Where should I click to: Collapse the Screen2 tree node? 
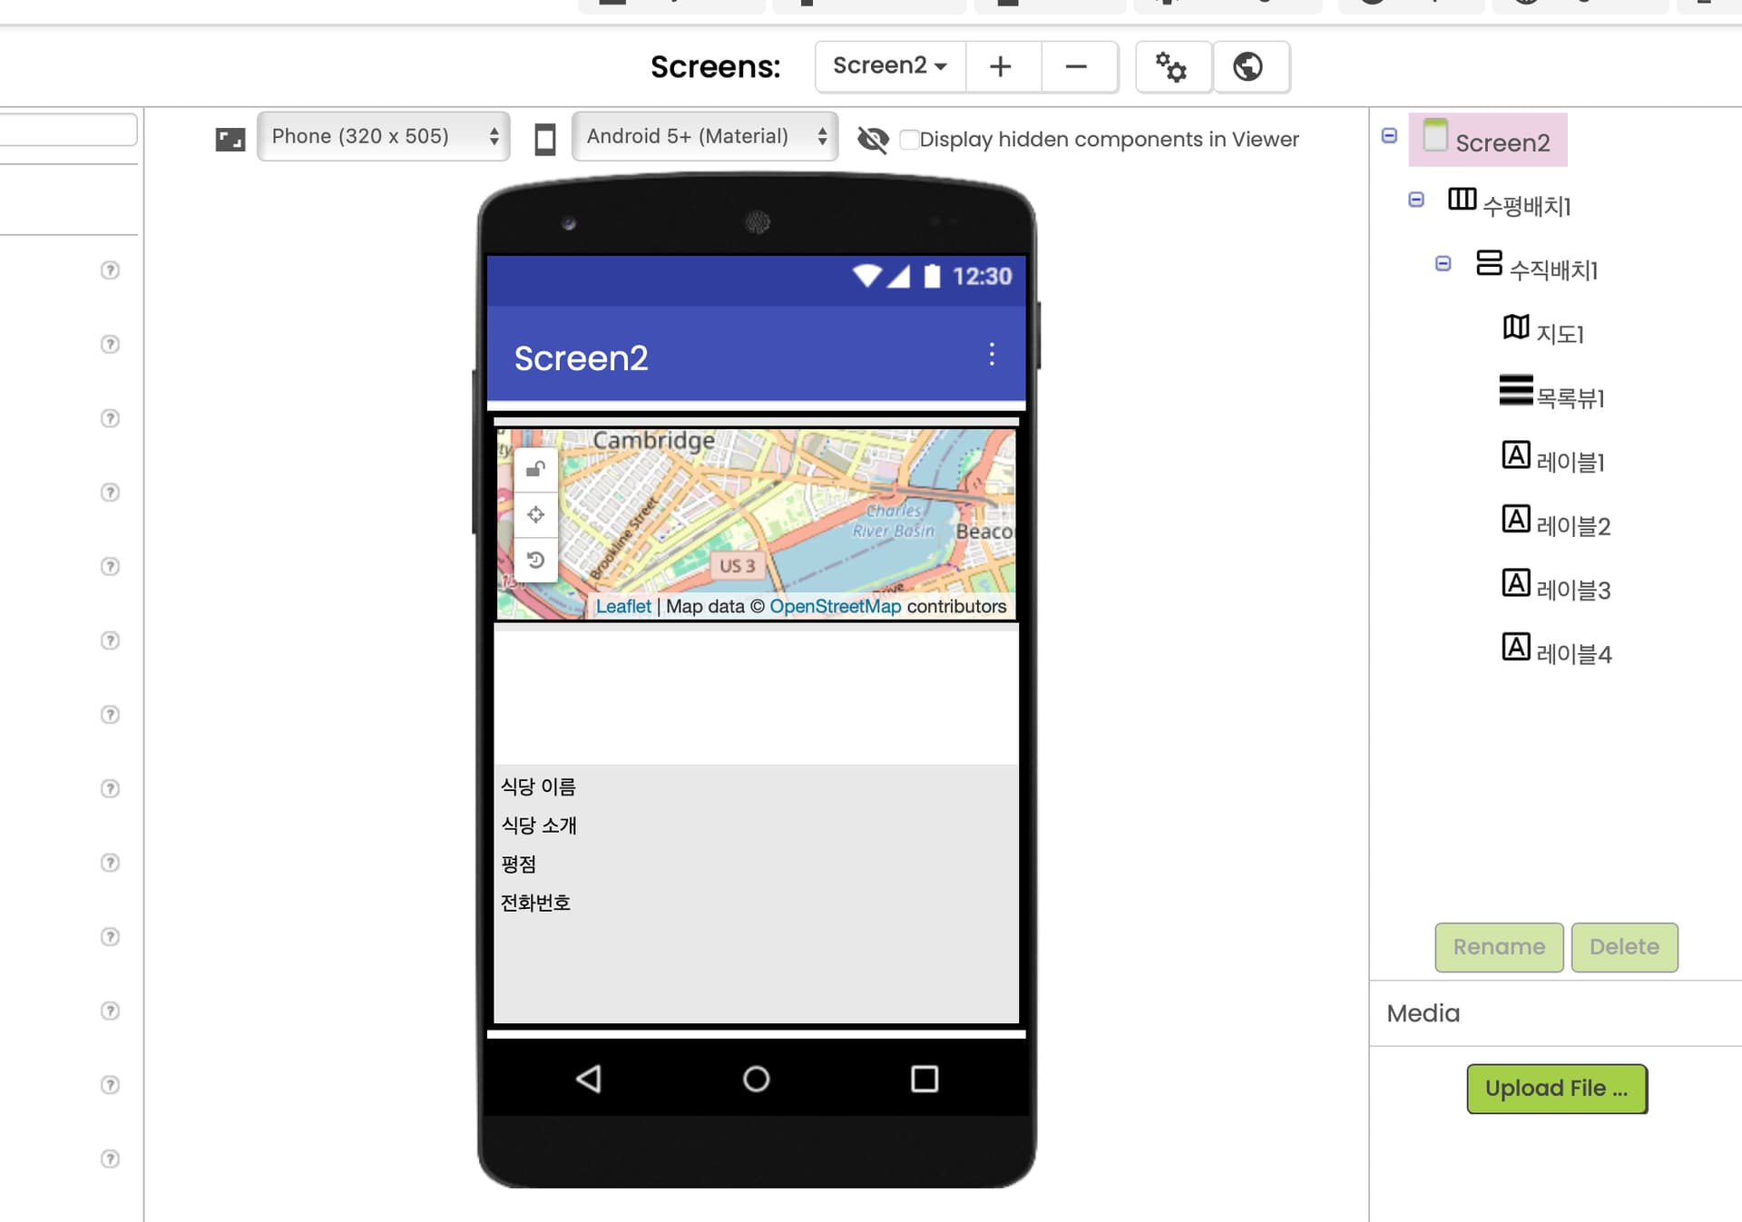pyautogui.click(x=1389, y=136)
